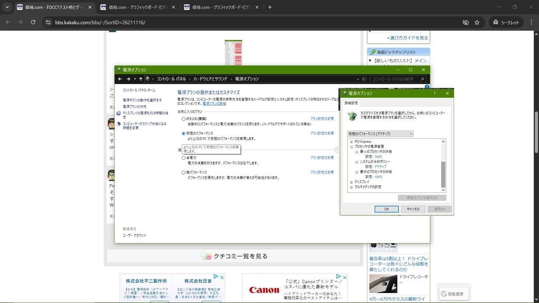The image size is (539, 303).
Task: Open the Chrome three-dot menu
Action: 532,22
